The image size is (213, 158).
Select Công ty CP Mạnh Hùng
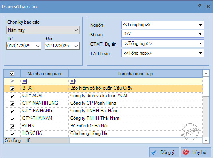point(93,103)
